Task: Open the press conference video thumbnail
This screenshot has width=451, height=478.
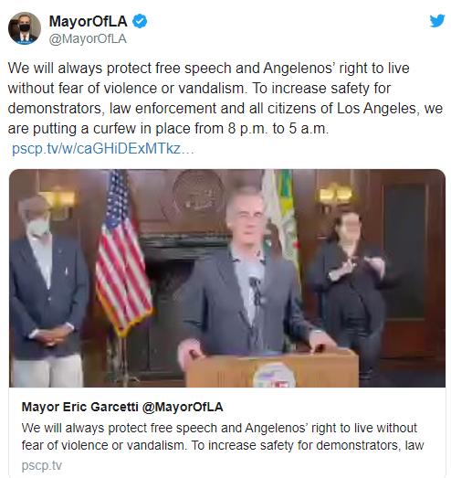Action: (x=227, y=278)
